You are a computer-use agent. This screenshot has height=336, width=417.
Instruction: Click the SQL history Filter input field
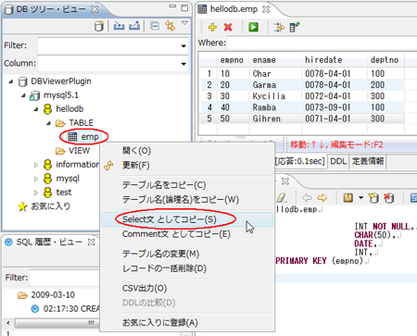(65, 278)
